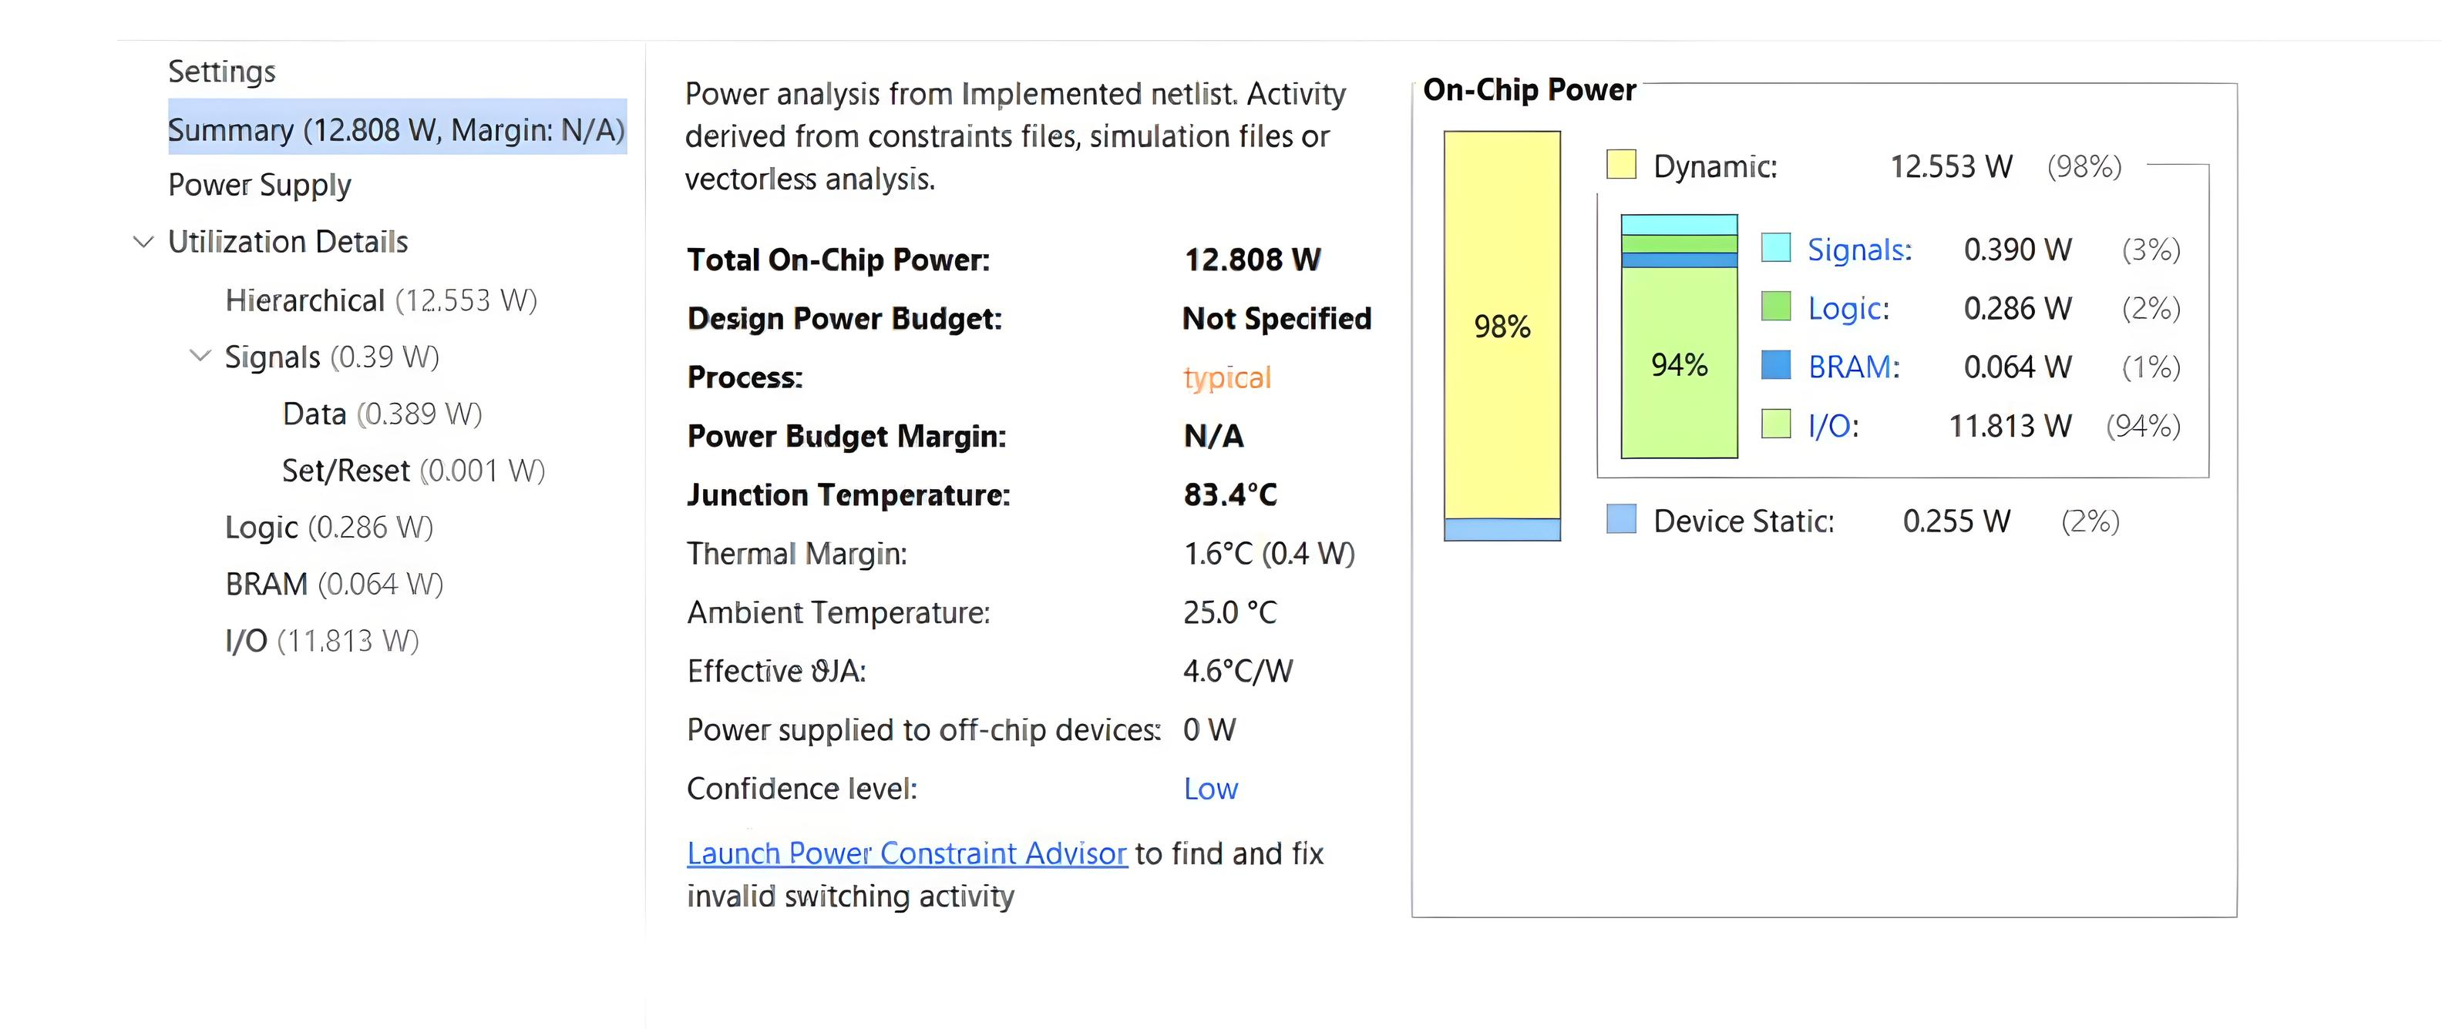
Task: Open the Logic link in On-Chip Power
Action: [x=1848, y=308]
